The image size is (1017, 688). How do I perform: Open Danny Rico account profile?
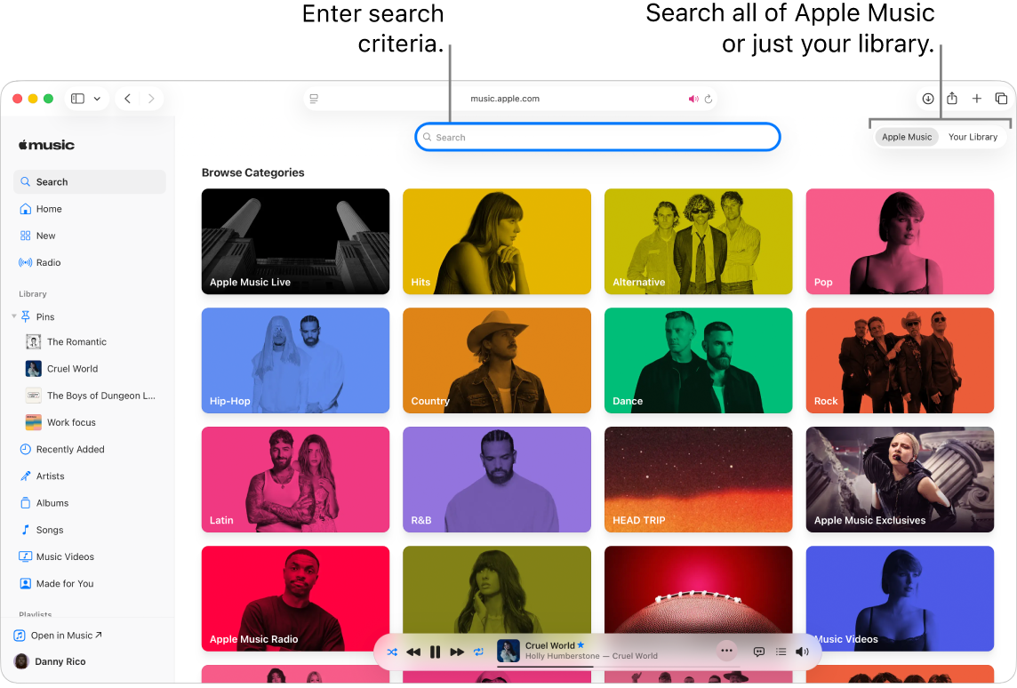[50, 661]
